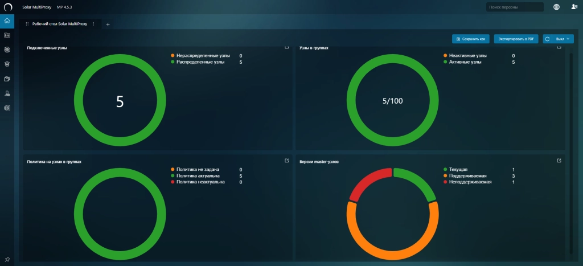Open the Home section in sidebar
Viewport: 583px width, 266px height.
point(7,21)
